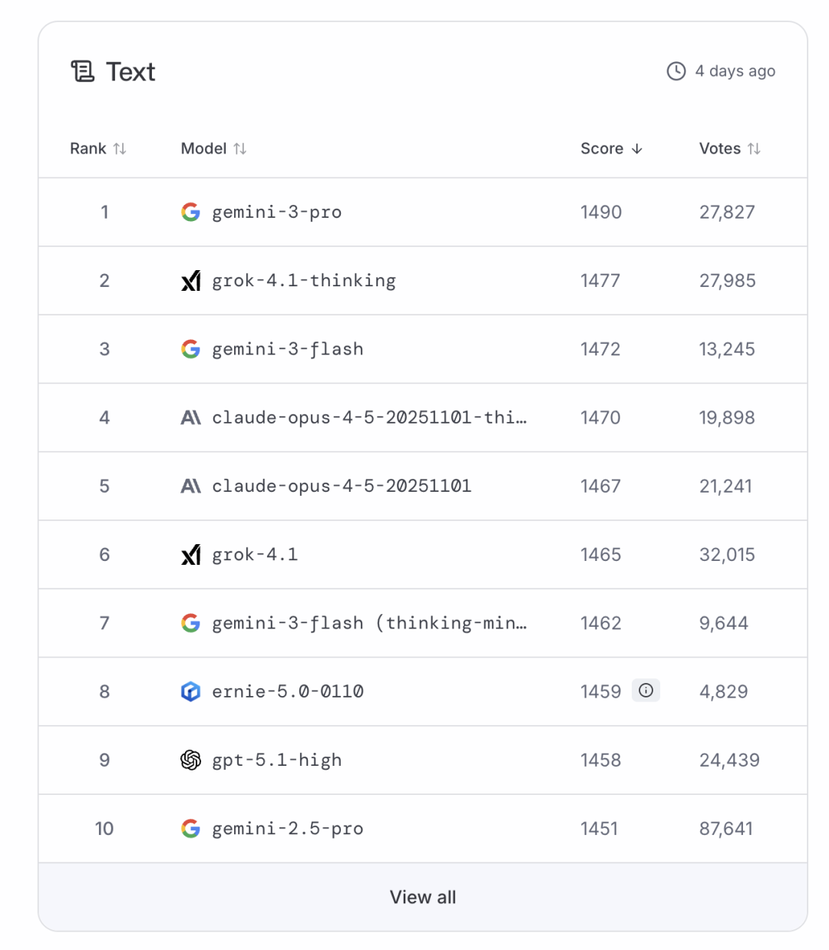Click the Text leaderboard title
Screen dimensions: 829x950
coord(130,72)
